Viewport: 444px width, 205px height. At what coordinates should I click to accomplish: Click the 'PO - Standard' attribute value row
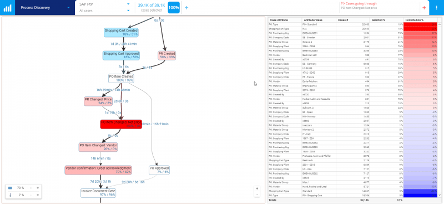click(x=352, y=24)
